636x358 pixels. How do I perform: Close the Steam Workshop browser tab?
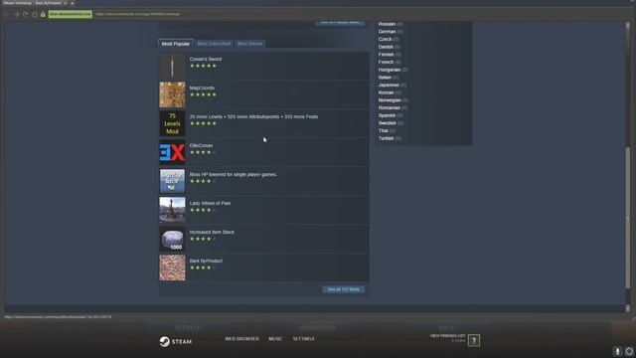coord(66,3)
